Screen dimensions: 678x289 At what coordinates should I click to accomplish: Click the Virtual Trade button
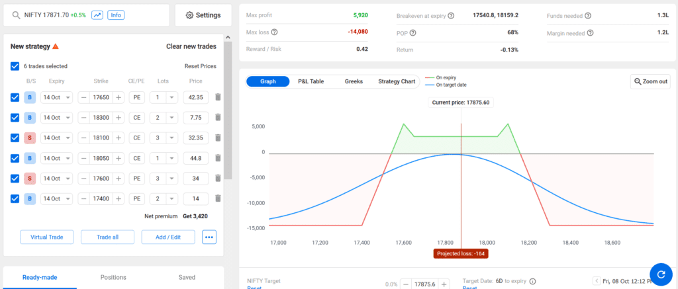click(x=47, y=237)
